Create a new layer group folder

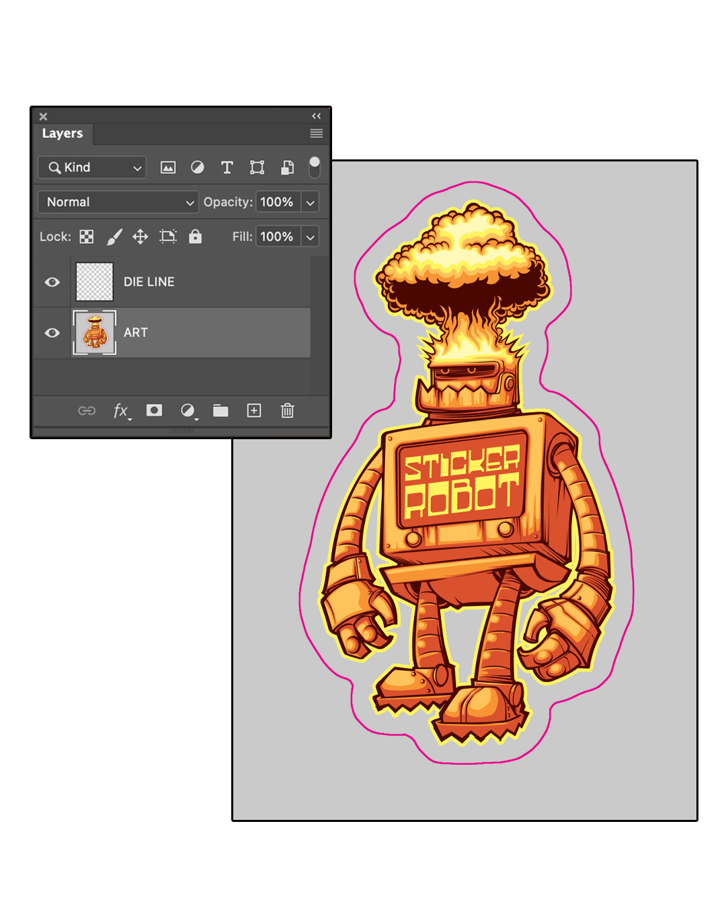pyautogui.click(x=220, y=411)
